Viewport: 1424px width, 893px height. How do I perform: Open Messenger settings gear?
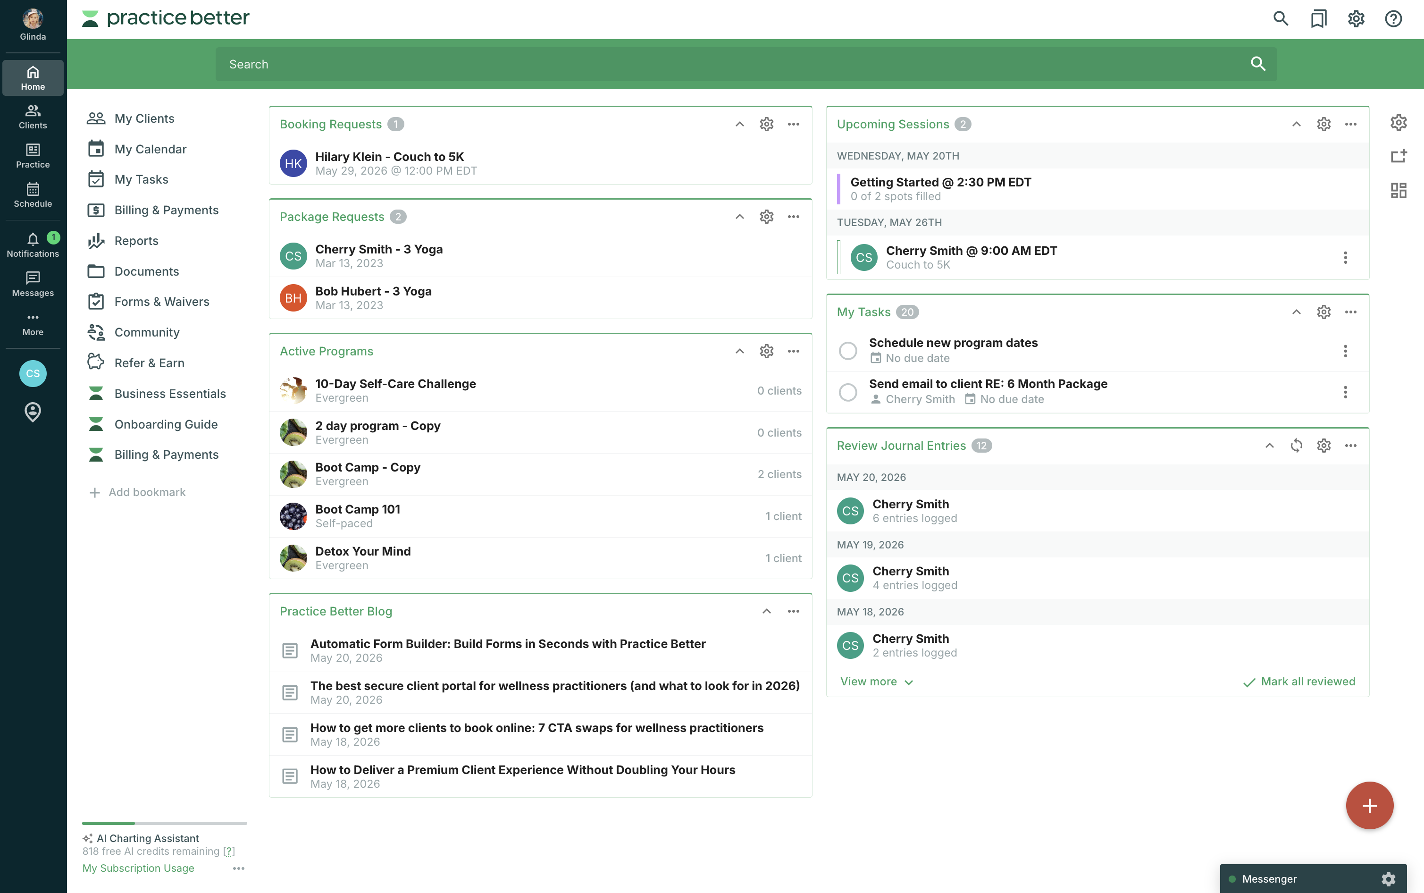1389,879
